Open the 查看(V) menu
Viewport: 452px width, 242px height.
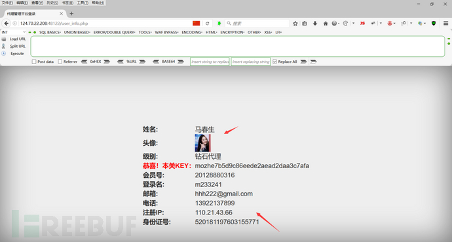37,3
